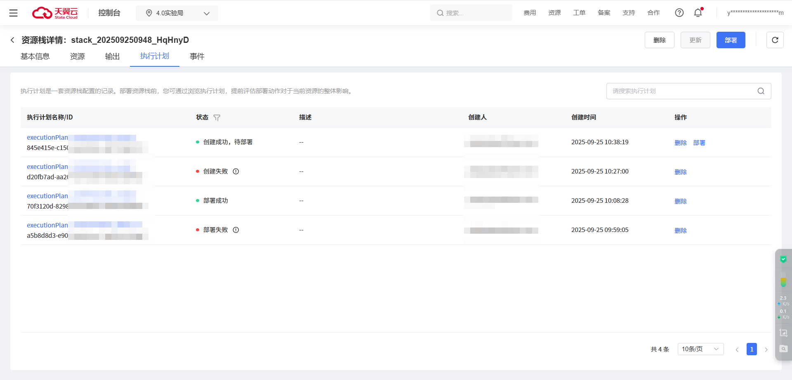Go back using the left arrow
The width and height of the screenshot is (792, 380).
tap(12, 40)
